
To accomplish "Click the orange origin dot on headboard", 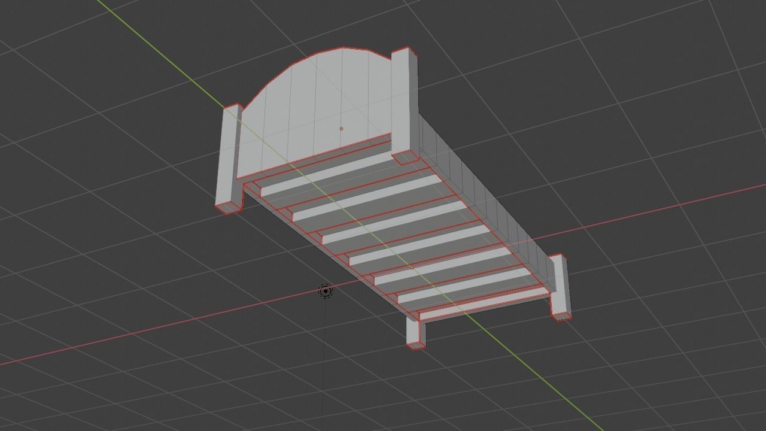I will (342, 129).
